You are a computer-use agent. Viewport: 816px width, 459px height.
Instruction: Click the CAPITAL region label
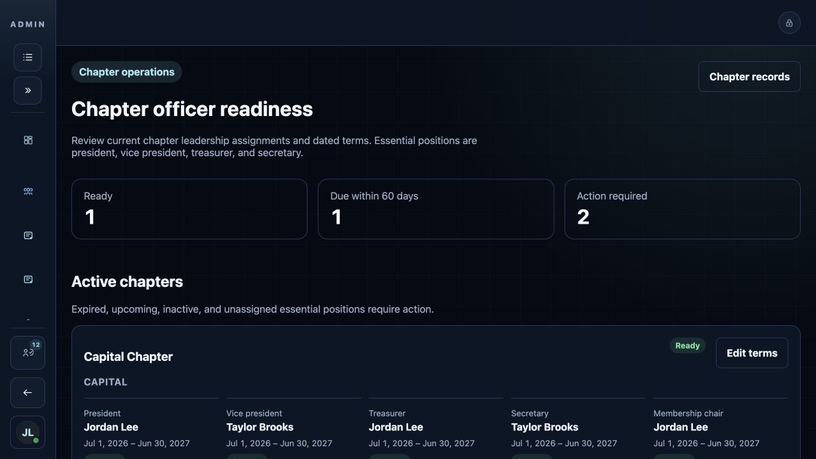(106, 382)
